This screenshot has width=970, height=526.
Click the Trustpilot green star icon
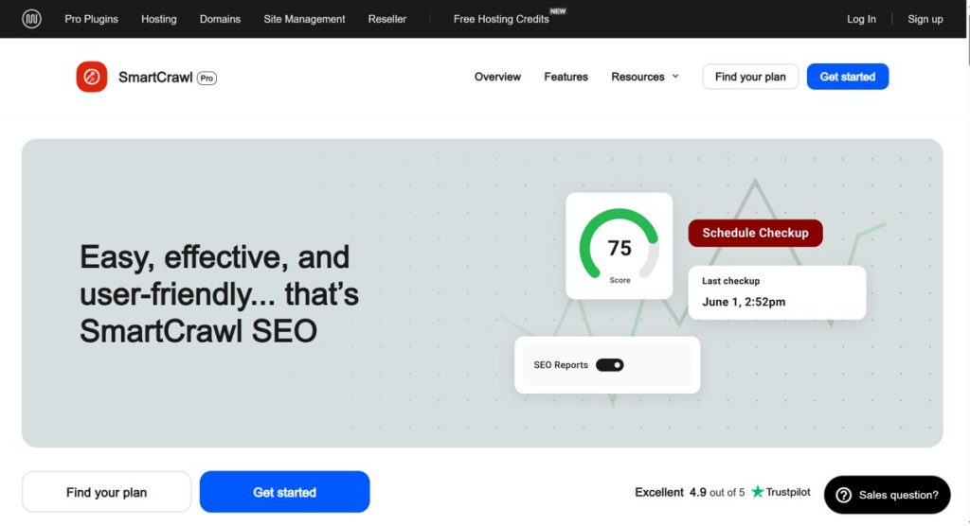[x=757, y=492]
